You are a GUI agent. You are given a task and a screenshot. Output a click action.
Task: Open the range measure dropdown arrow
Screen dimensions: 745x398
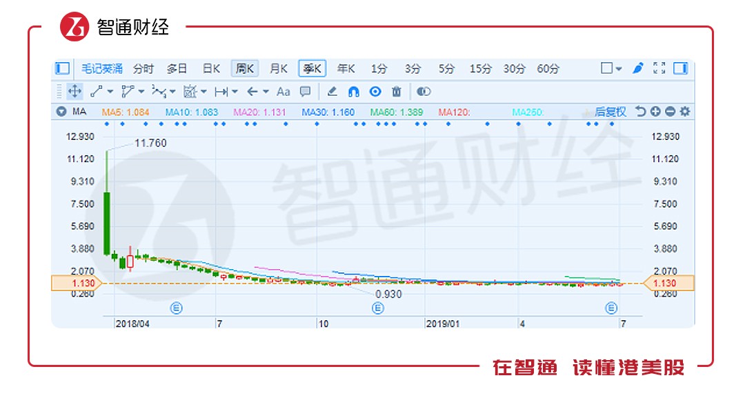(x=235, y=92)
